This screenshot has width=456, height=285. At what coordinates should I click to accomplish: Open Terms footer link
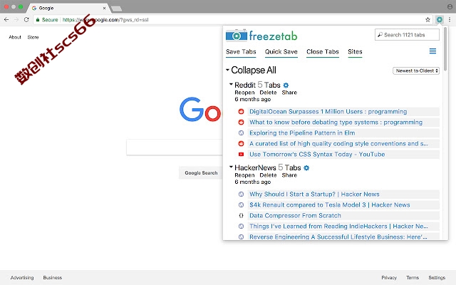(413, 278)
